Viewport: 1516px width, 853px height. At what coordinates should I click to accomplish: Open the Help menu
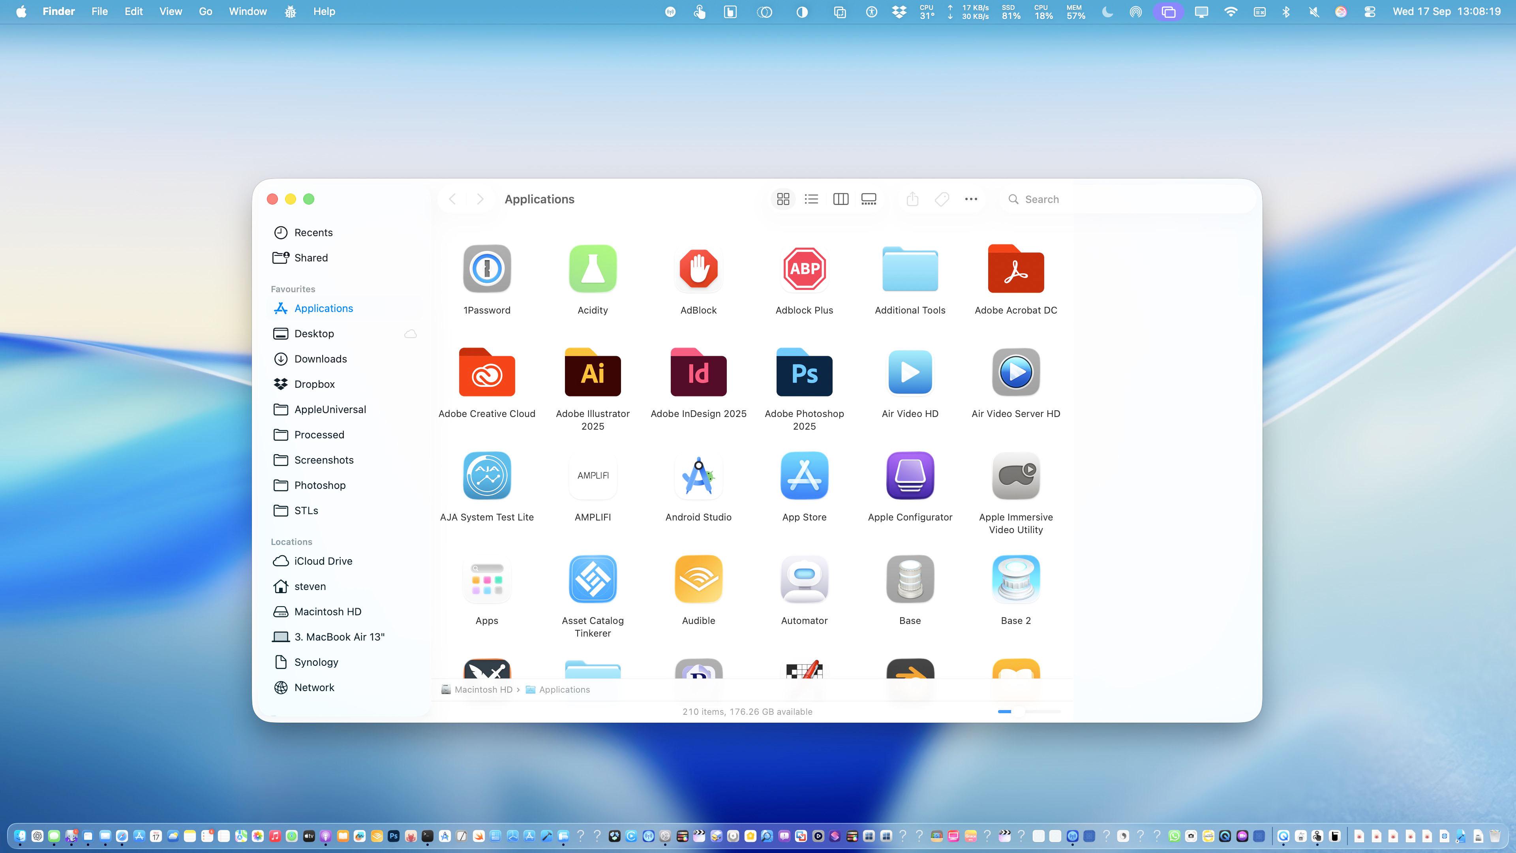point(324,12)
